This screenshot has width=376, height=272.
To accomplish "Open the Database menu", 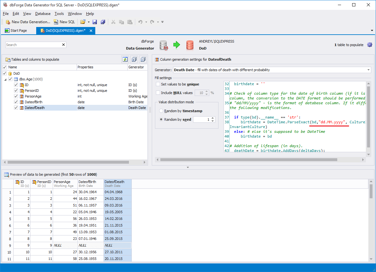I will pos(43,14).
